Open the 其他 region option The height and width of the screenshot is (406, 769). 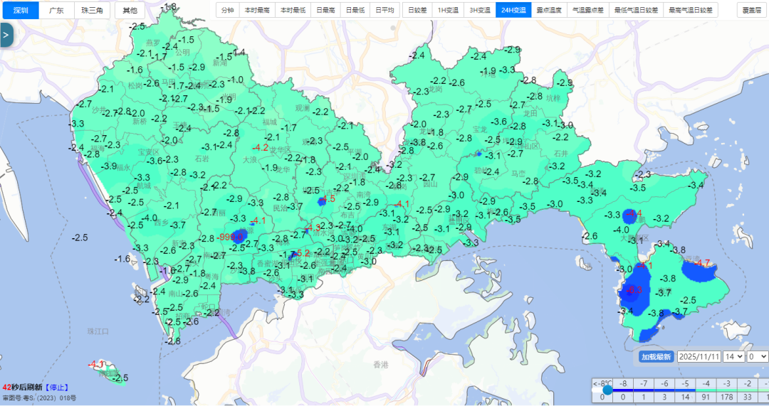tap(130, 11)
